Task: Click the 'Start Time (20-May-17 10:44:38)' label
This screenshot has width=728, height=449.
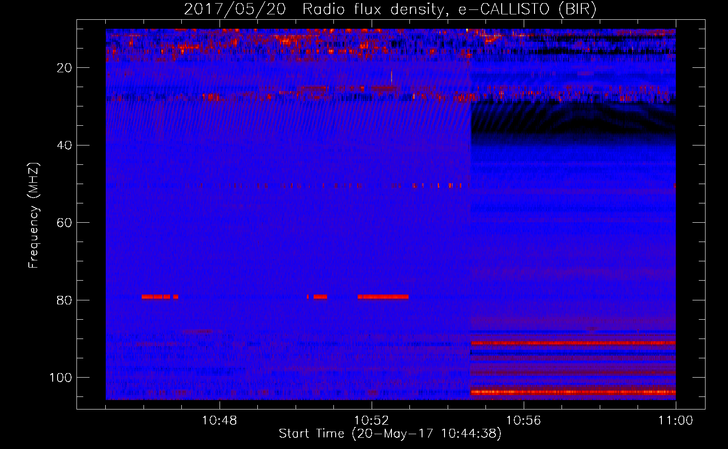Action: pos(390,434)
